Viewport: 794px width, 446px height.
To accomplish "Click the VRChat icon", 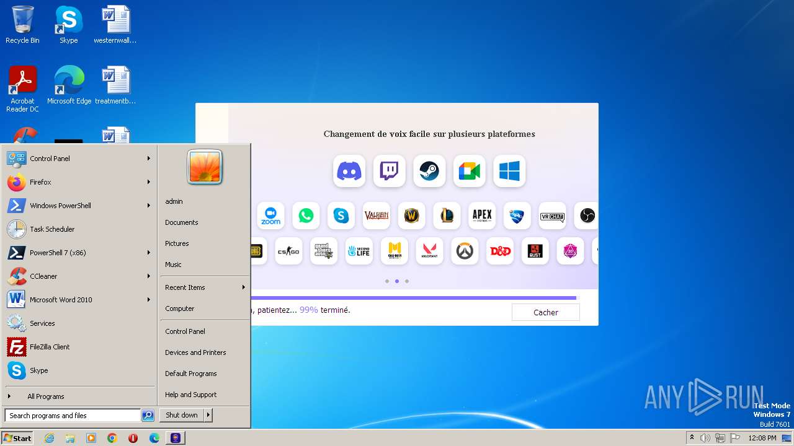I will coord(552,216).
